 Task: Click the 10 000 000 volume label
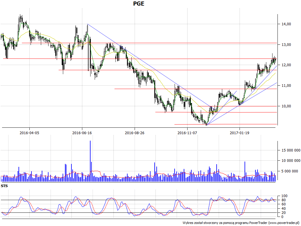tap(291, 161)
